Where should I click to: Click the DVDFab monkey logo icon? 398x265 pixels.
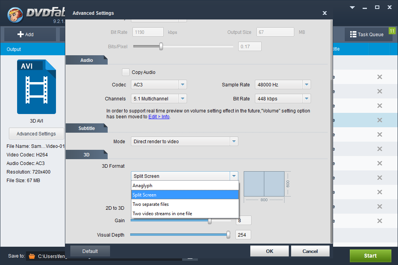[15, 14]
